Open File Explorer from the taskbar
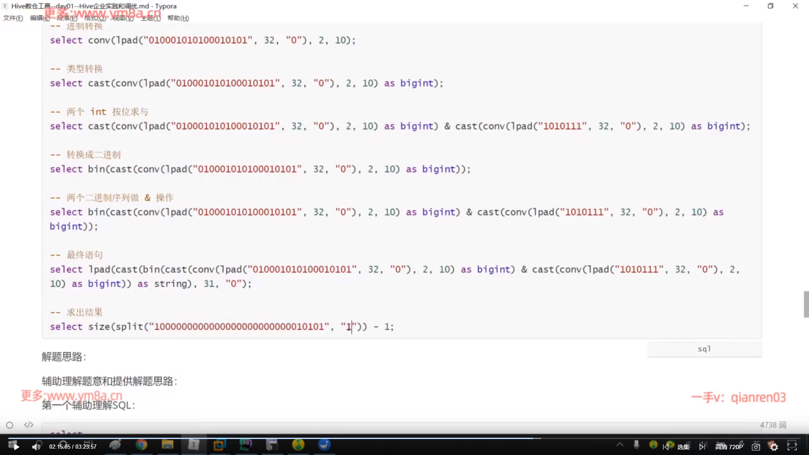 click(167, 445)
